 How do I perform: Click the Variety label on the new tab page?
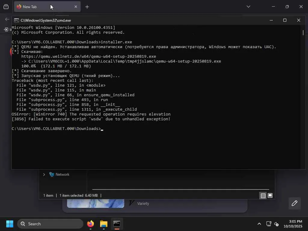click(143, 204)
